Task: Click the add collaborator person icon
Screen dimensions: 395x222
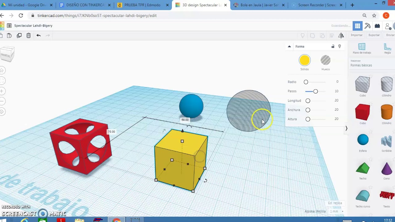Action: click(x=388, y=26)
